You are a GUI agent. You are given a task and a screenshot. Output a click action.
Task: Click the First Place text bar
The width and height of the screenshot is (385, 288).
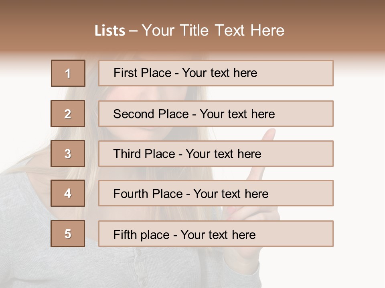[x=216, y=73]
